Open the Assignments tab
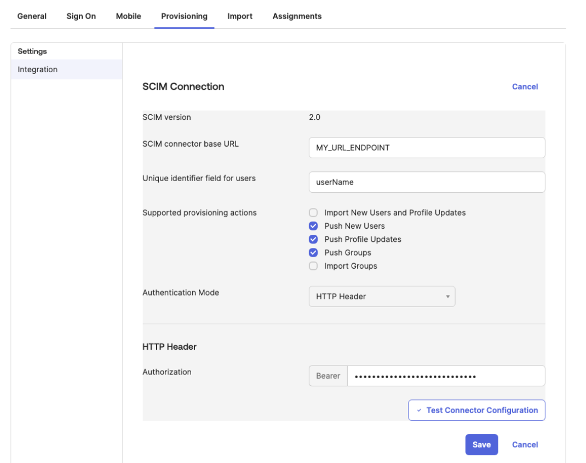The height and width of the screenshot is (463, 586). [297, 16]
